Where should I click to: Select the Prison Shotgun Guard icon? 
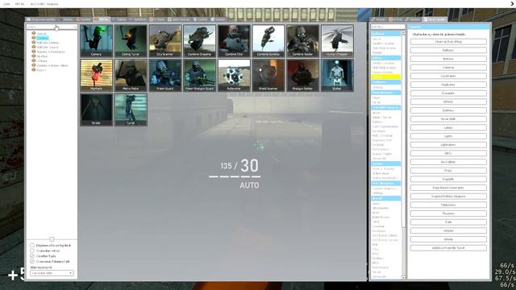[199, 75]
